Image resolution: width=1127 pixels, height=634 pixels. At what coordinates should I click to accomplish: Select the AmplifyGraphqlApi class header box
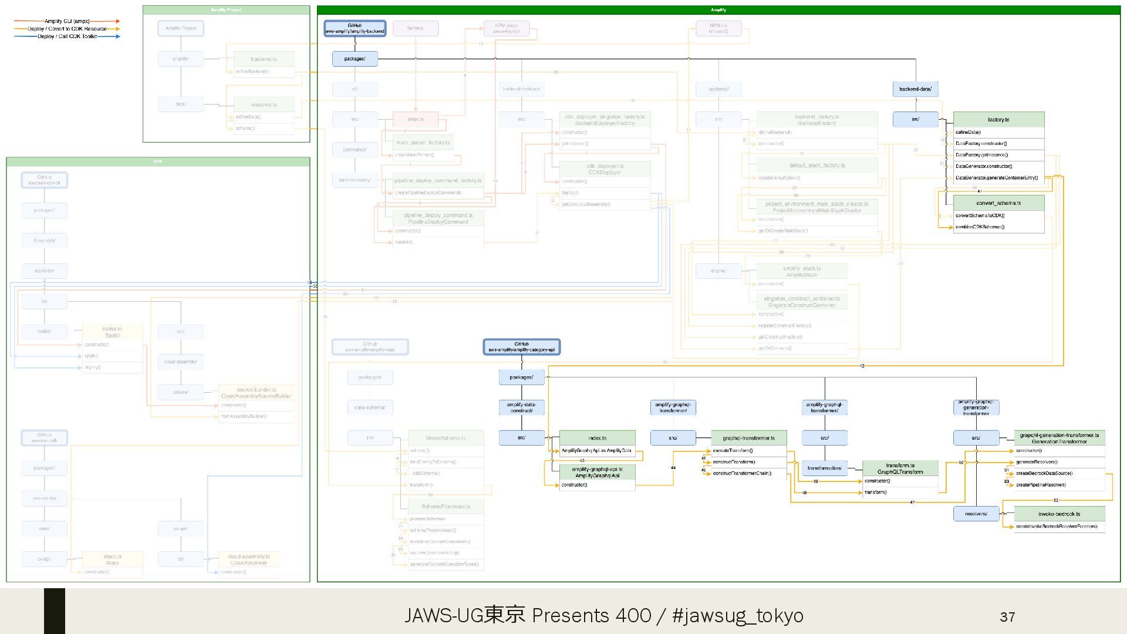coord(597,472)
